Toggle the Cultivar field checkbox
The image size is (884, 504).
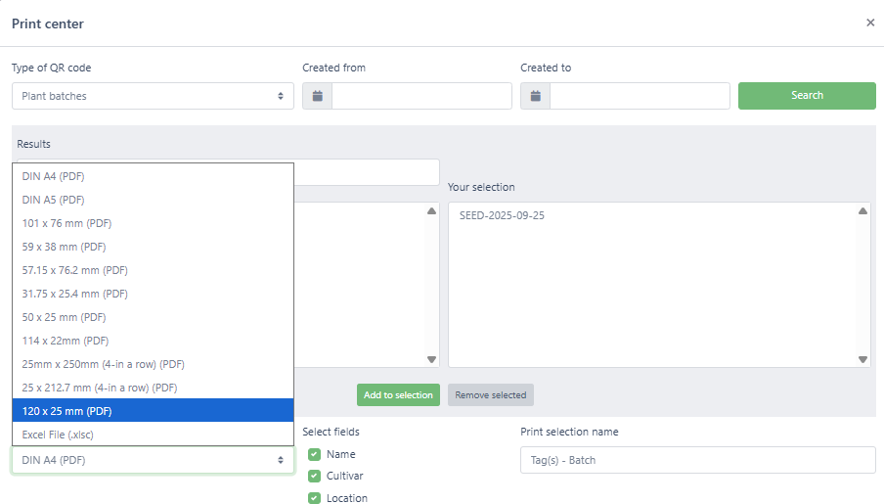[x=314, y=476]
